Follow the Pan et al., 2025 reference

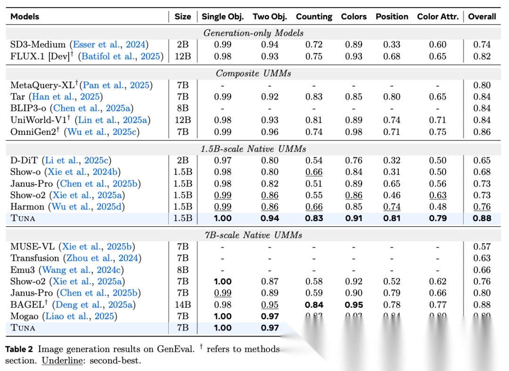[x=116, y=85]
